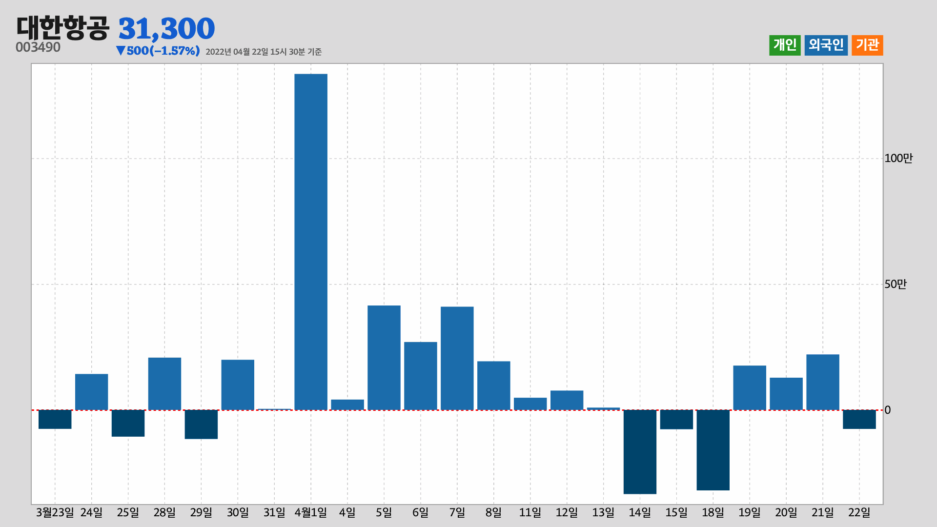
Task: Click the 21일 x-axis date label
Action: (x=823, y=513)
